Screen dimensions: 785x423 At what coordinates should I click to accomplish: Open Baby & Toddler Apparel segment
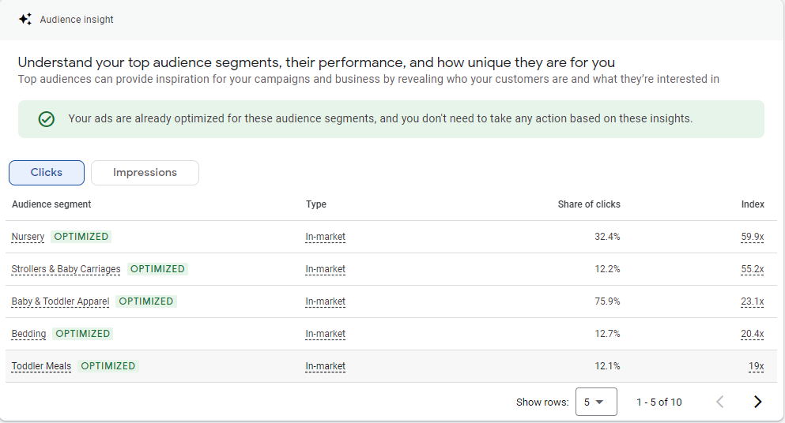[x=60, y=301]
